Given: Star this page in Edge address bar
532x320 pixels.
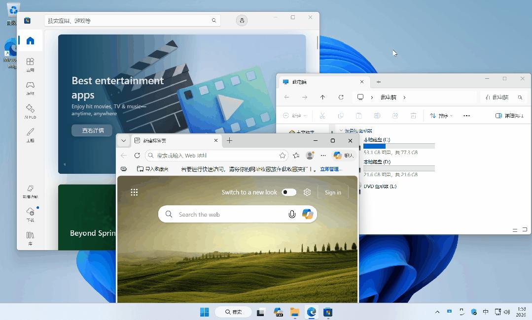Looking at the screenshot, I should coord(283,156).
